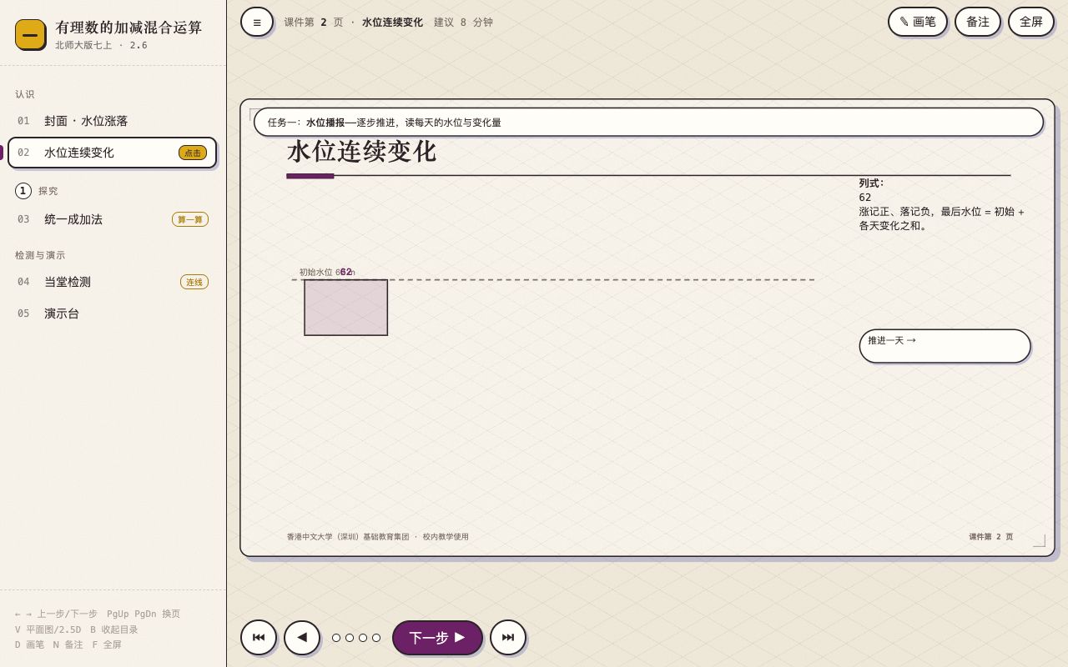The height and width of the screenshot is (667, 1068).
Task: Toggle the hamburger menu button
Action: coord(257,22)
